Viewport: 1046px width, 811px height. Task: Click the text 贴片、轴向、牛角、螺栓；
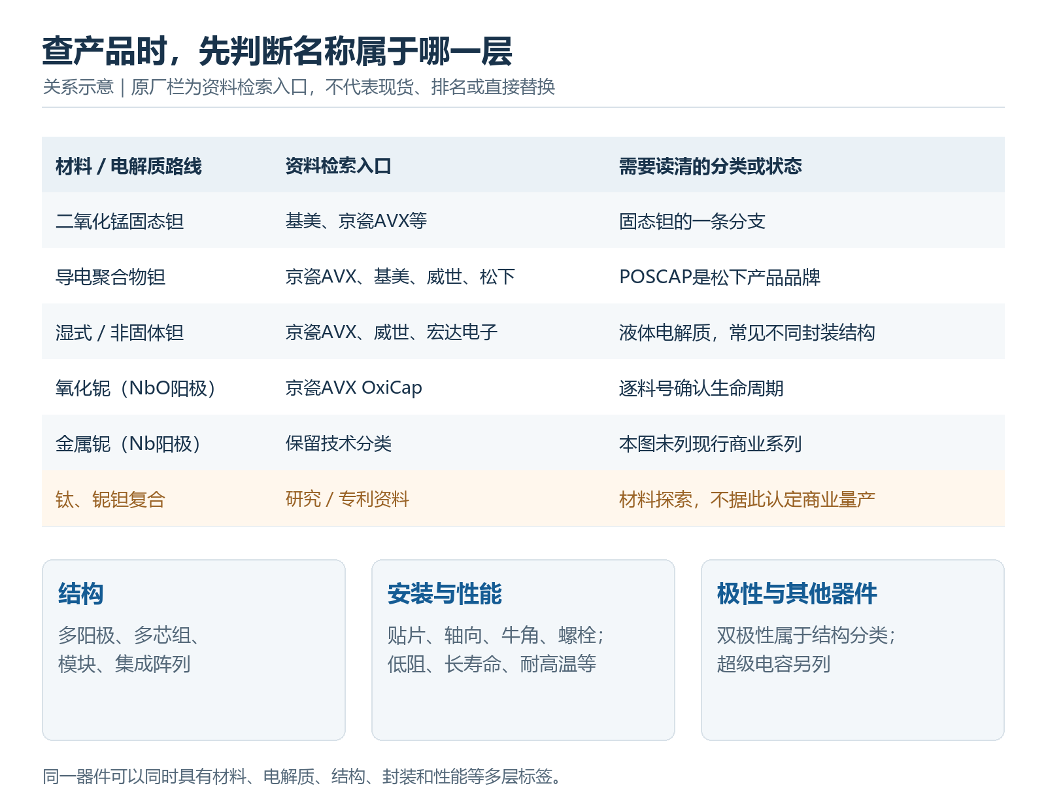[496, 635]
